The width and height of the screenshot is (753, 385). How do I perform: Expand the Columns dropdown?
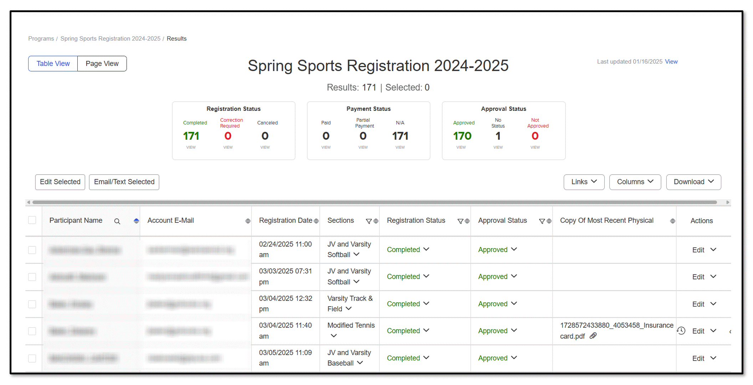pyautogui.click(x=635, y=182)
